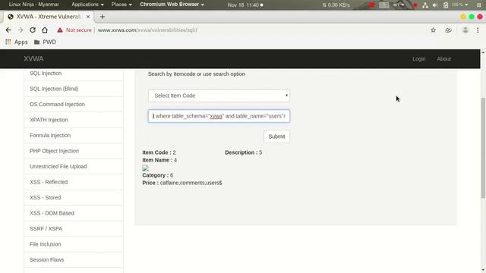486x273 pixels.
Task: Reload the current page
Action: (33, 30)
